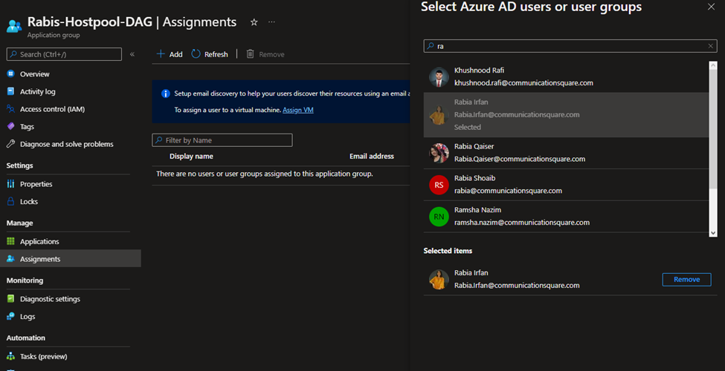Select user Khushnood Rafi
The image size is (725, 371).
[x=566, y=76]
